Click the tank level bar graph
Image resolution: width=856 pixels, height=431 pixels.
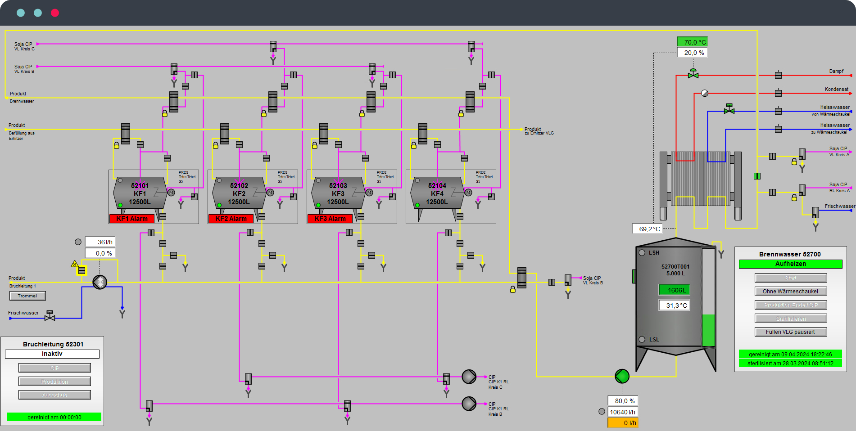708,297
